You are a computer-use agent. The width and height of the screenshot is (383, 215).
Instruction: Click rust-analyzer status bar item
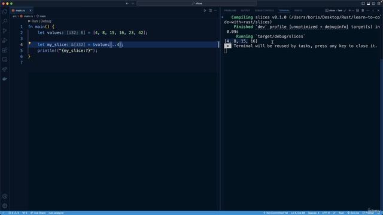point(56,213)
